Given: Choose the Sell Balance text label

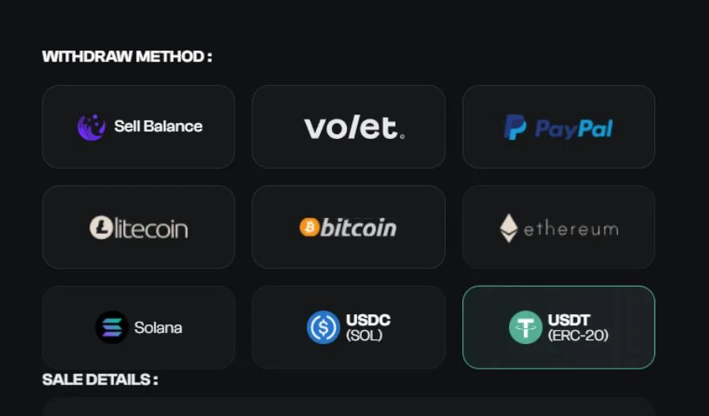Looking at the screenshot, I should (x=158, y=126).
